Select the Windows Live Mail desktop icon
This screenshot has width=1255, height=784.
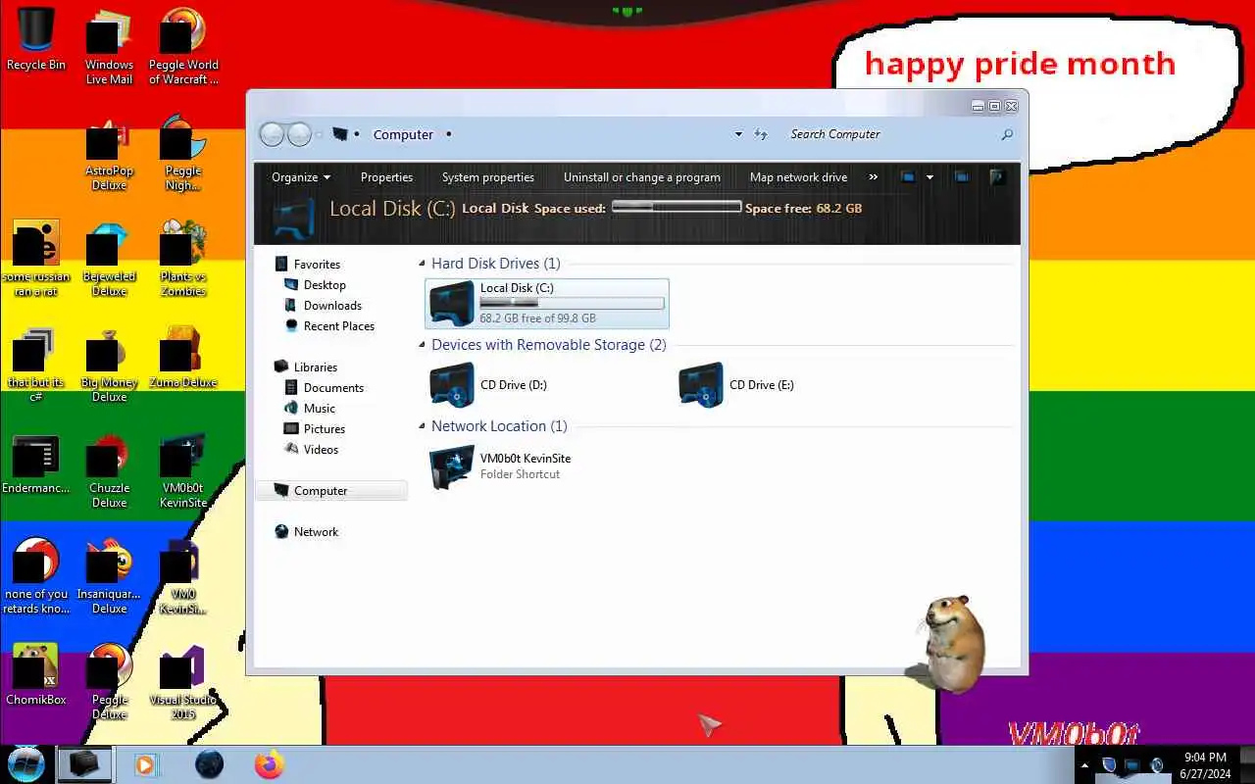point(109,47)
